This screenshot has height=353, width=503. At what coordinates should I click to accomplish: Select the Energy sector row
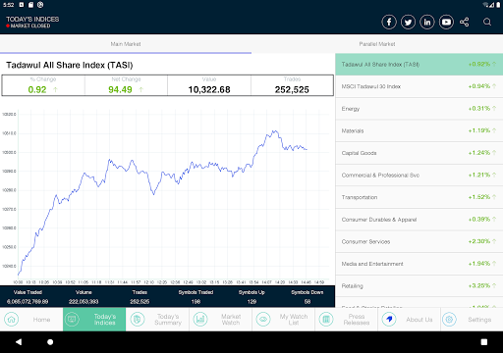point(419,109)
